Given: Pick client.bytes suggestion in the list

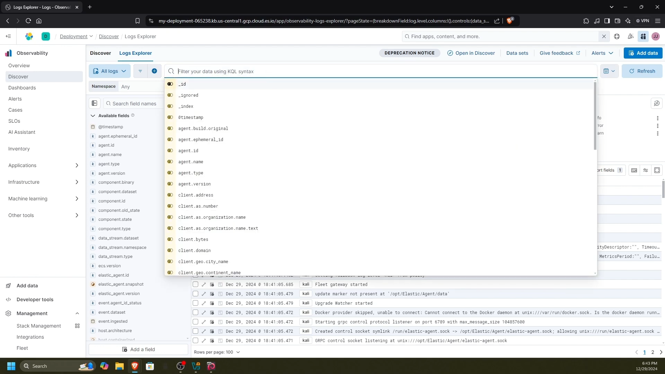Looking at the screenshot, I should pos(193,240).
